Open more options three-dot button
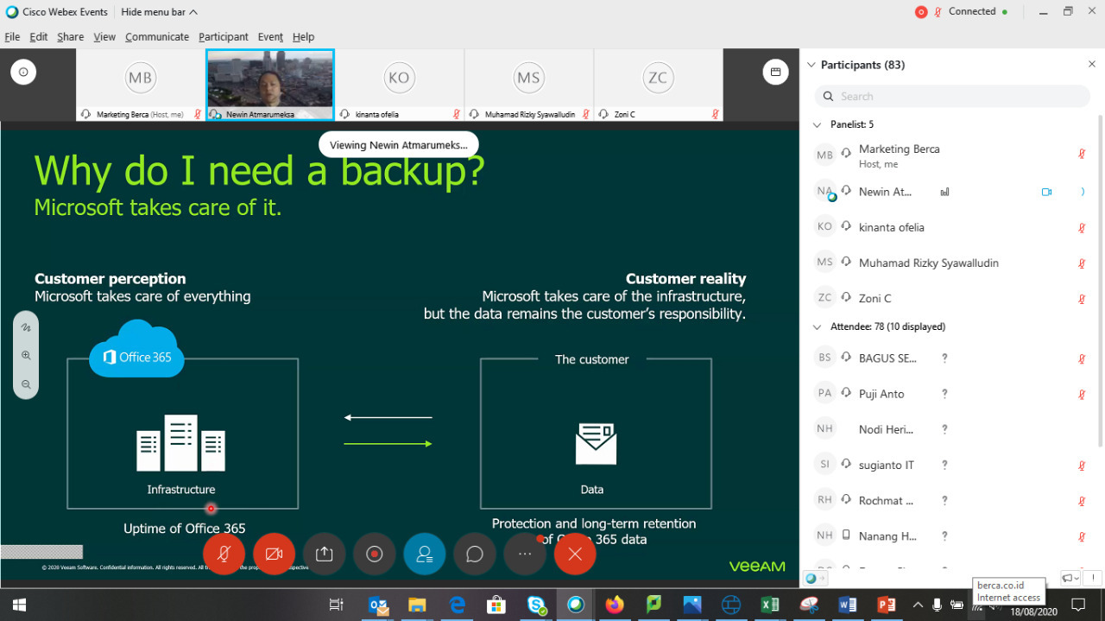This screenshot has width=1105, height=621. [524, 554]
